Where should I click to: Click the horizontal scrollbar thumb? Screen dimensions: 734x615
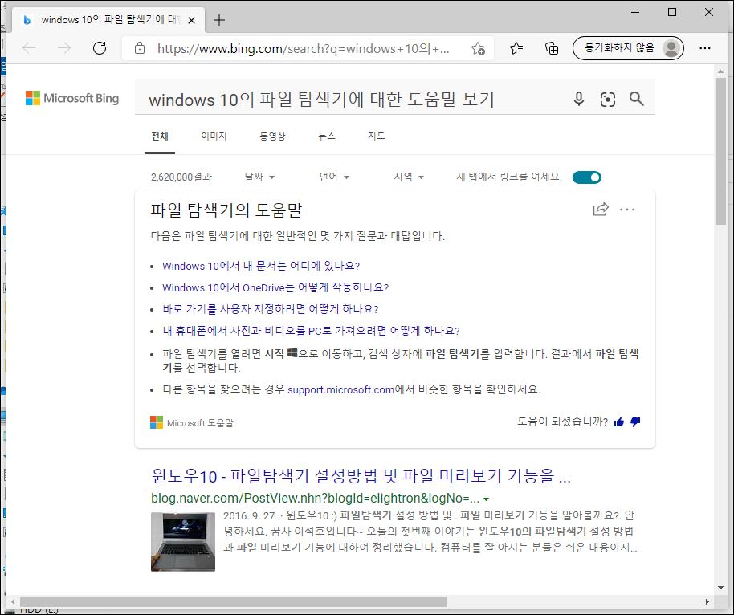[x=233, y=601]
